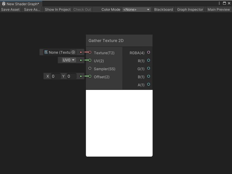Click the RGBA(4) output port
The width and height of the screenshot is (232, 174).
148,53
